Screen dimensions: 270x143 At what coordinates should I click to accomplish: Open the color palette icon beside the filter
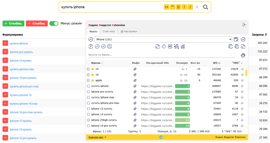pyautogui.click(x=243, y=55)
